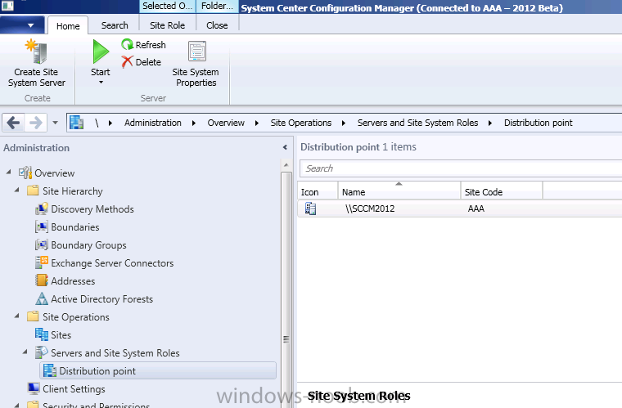622x408 pixels.
Task: Expand the breadcrumb arrow after Administration
Action: pyautogui.click(x=194, y=123)
